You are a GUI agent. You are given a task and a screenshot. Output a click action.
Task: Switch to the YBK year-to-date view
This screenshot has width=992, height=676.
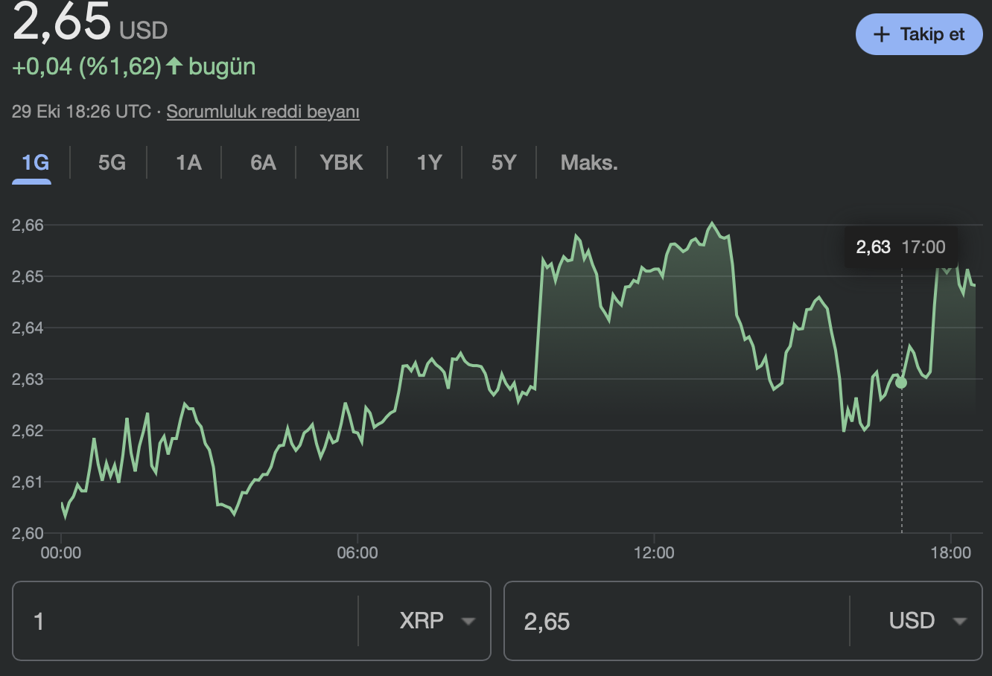click(341, 162)
